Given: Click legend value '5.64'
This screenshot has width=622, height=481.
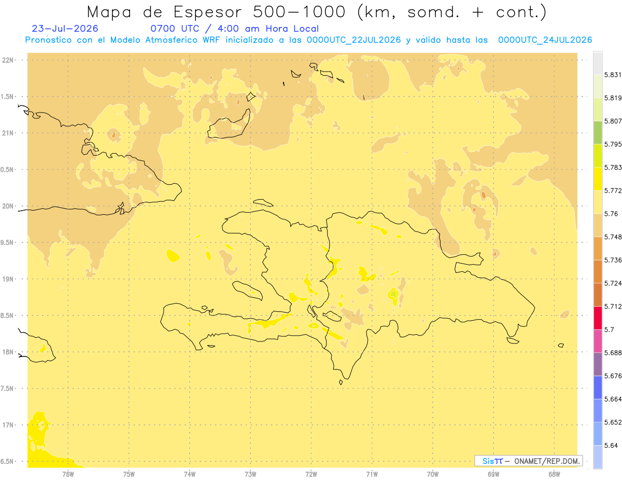Looking at the screenshot, I should (x=611, y=446).
